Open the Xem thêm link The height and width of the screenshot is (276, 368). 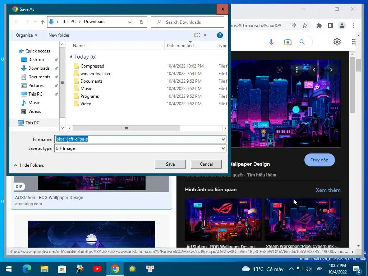pos(328,190)
